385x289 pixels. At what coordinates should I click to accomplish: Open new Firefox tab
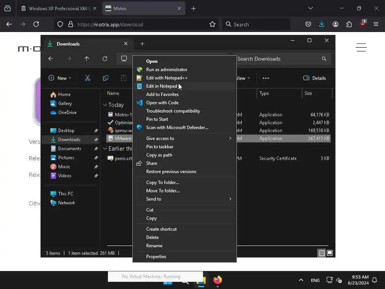(193, 8)
